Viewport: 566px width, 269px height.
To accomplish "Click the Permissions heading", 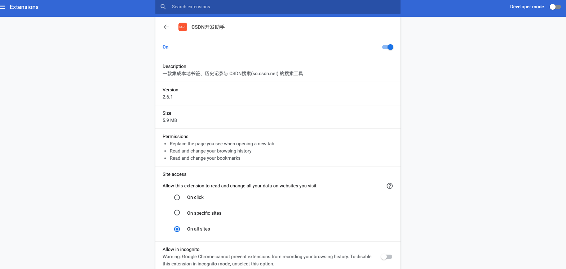I will [x=176, y=137].
